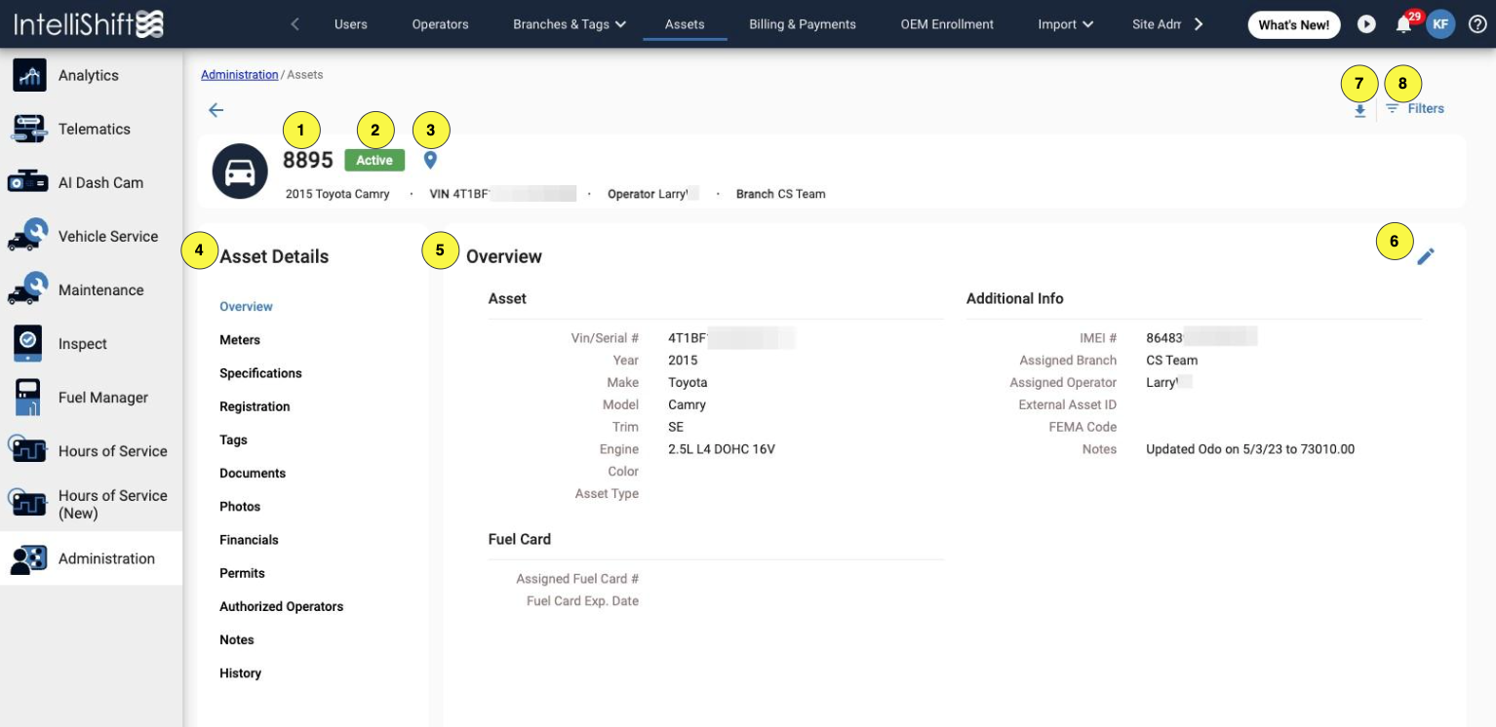Expand the Site Admin chevron
This screenshot has width=1496, height=727.
coord(1198,23)
